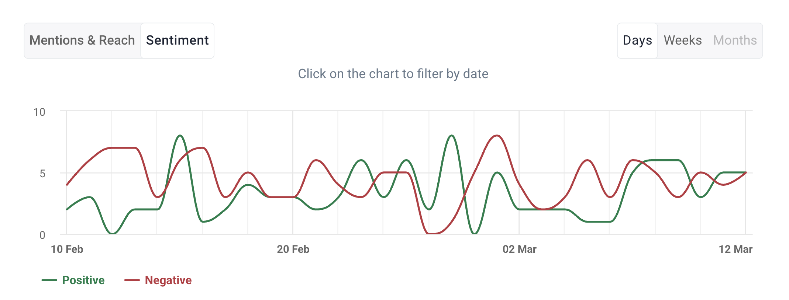Click the red Negative line's highest peak
Viewport: 789px width, 300px height.
[x=497, y=136]
